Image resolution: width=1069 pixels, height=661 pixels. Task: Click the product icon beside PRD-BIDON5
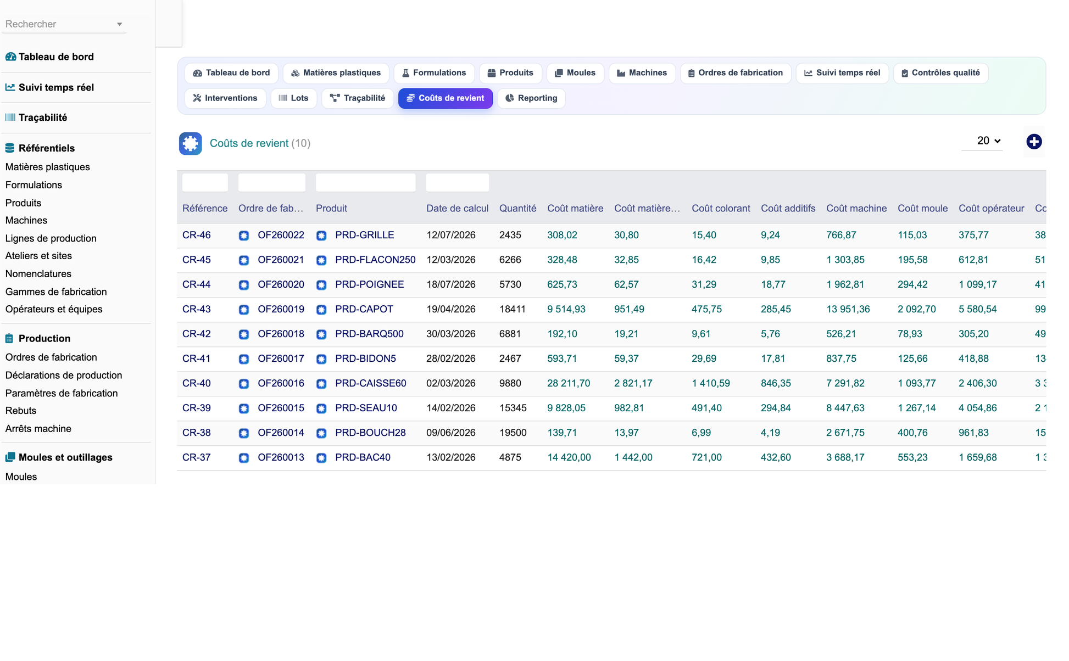pyautogui.click(x=321, y=359)
